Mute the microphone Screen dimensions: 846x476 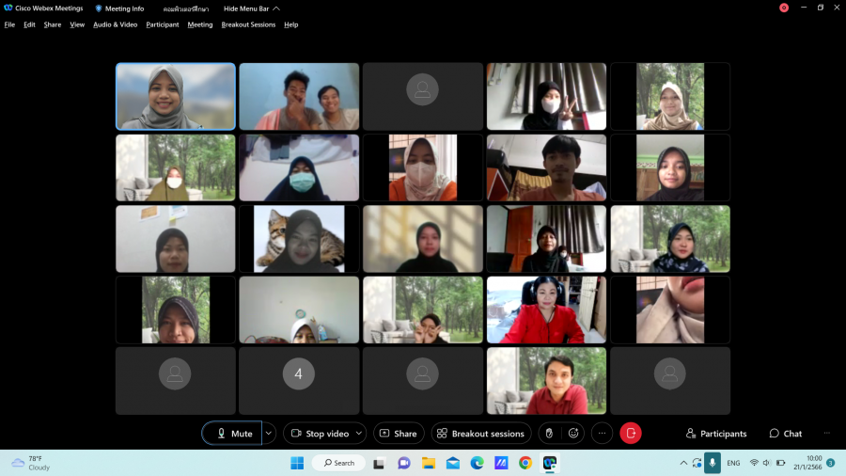232,433
